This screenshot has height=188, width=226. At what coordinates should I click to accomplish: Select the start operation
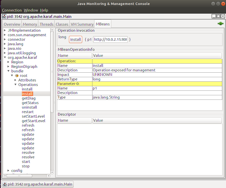26,162
